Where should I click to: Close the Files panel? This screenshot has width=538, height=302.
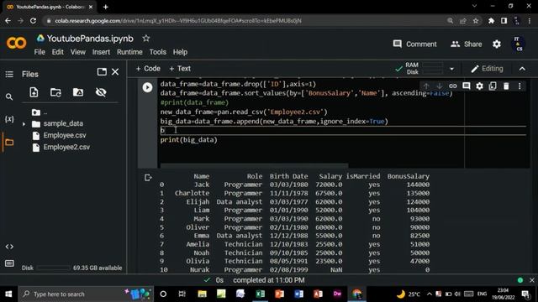tap(115, 72)
